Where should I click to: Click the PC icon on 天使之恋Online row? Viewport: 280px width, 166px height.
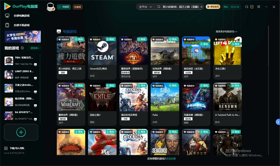point(35,92)
